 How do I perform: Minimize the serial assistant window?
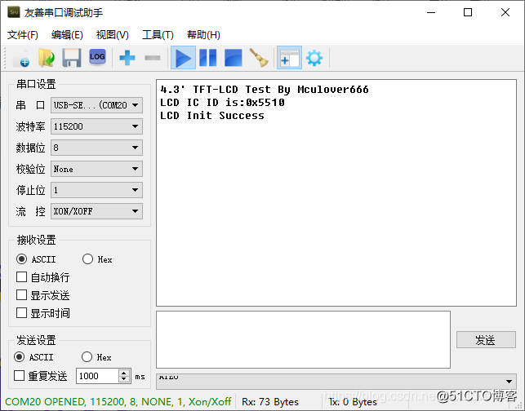point(431,13)
